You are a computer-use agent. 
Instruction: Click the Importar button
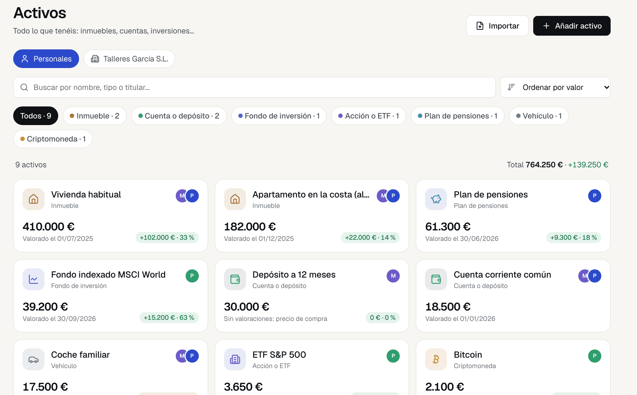(x=498, y=26)
